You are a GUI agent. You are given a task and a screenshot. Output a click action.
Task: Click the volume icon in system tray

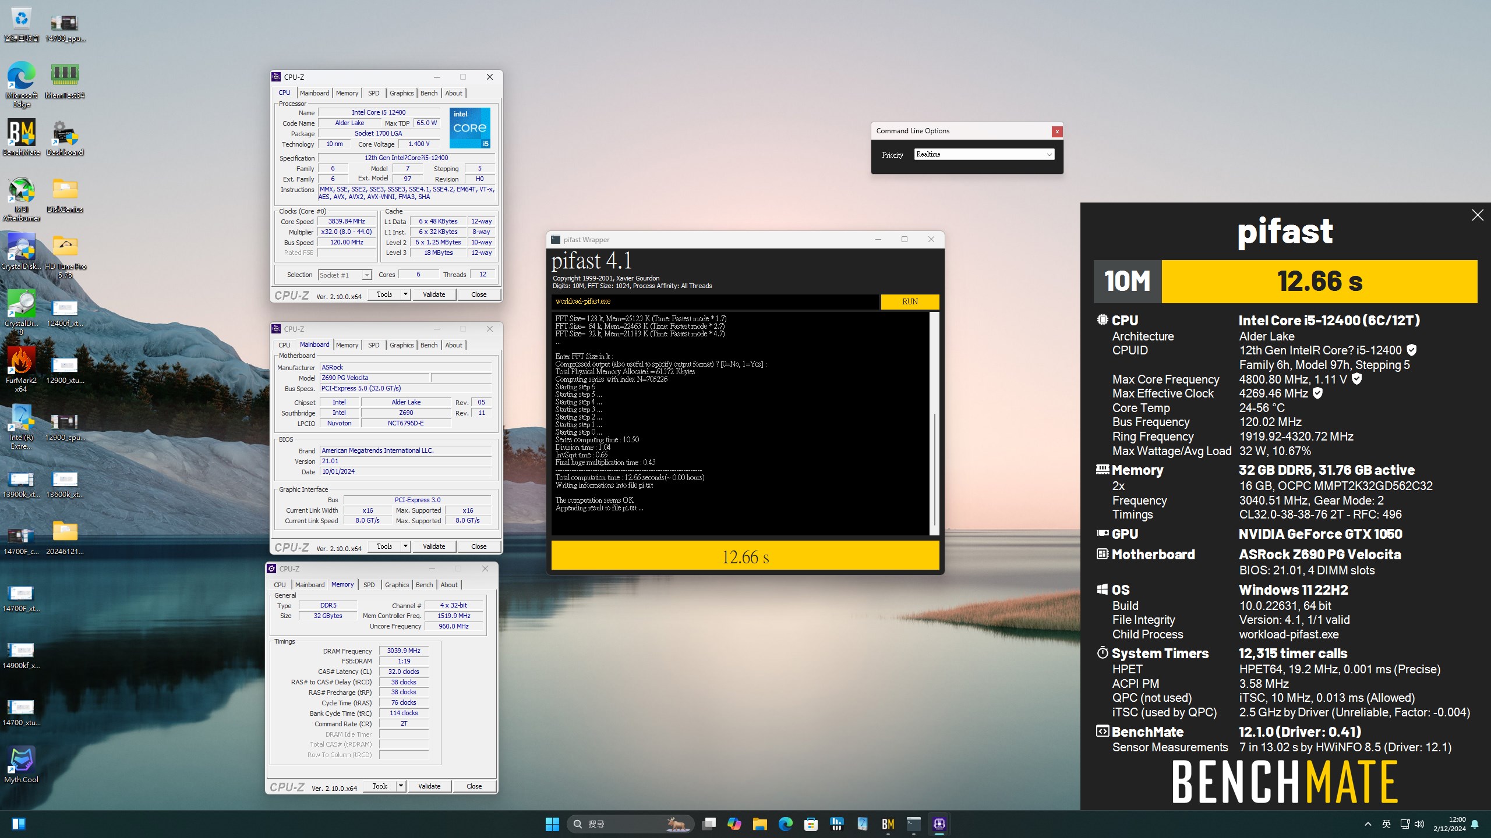point(1419,824)
